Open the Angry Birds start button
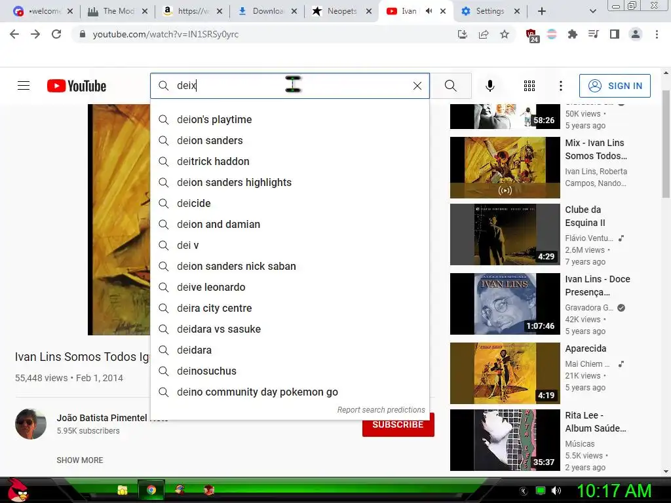 click(x=17, y=490)
